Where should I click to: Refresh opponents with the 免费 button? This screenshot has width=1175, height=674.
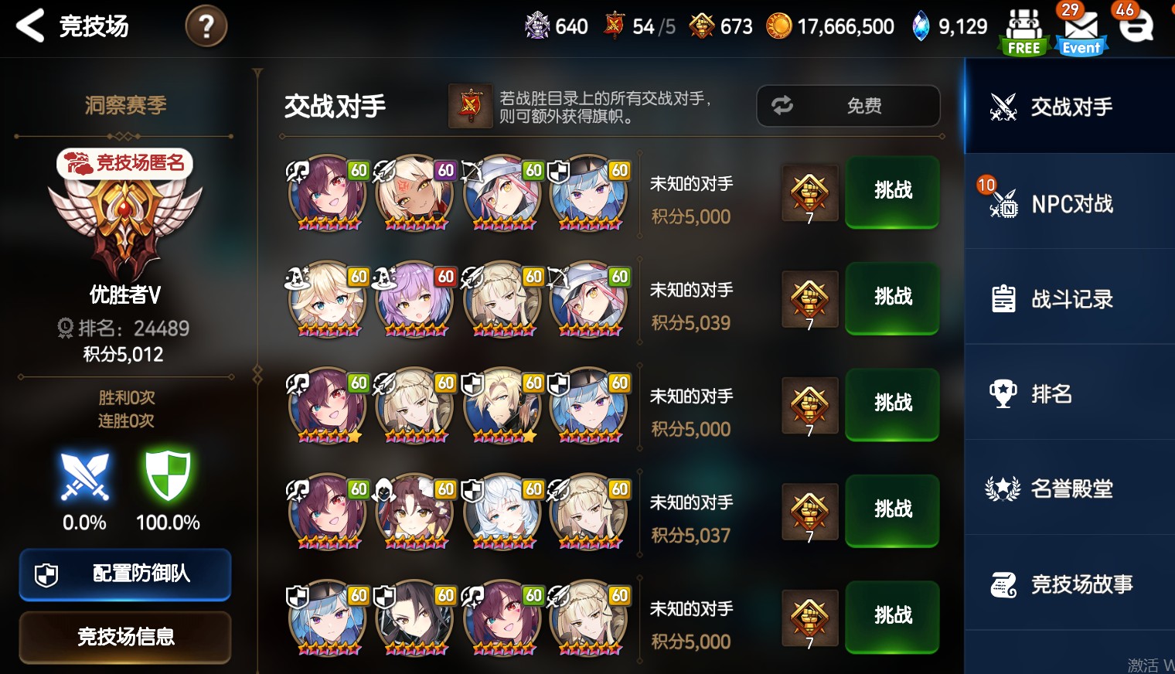point(848,106)
